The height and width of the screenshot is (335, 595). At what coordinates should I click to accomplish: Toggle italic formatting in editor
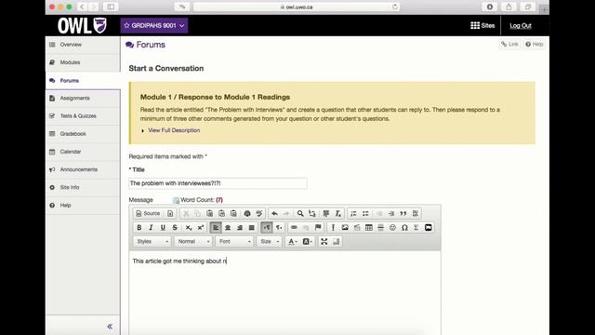[x=151, y=227]
